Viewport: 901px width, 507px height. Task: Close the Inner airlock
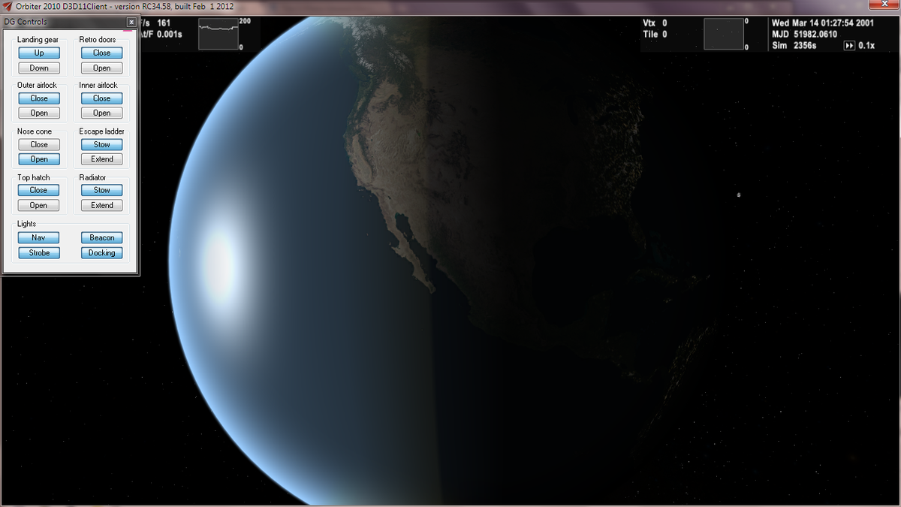tap(102, 98)
